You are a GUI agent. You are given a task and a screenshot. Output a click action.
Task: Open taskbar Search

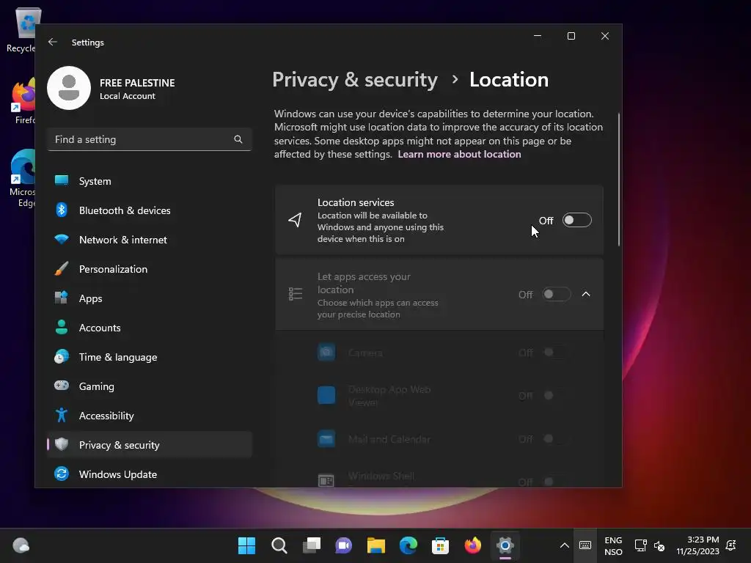(279, 545)
